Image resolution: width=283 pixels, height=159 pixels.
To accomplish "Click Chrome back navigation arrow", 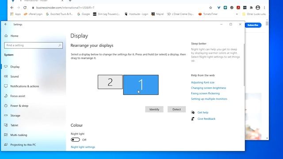I will [x=12, y=8].
